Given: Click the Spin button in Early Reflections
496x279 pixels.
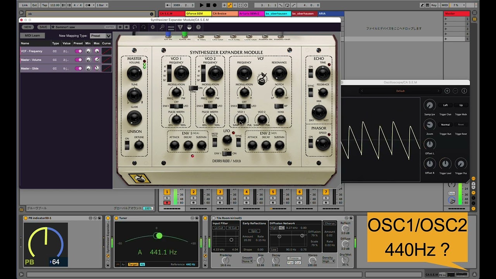Looking at the screenshot, I should (x=254, y=231).
